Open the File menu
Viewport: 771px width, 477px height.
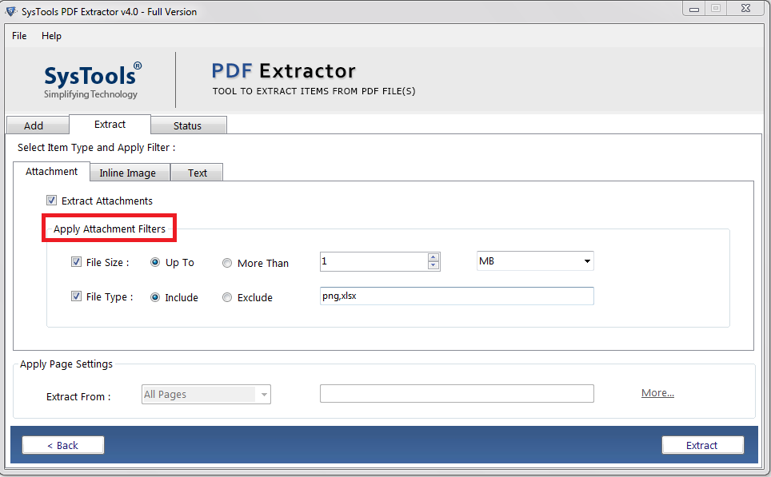click(19, 36)
